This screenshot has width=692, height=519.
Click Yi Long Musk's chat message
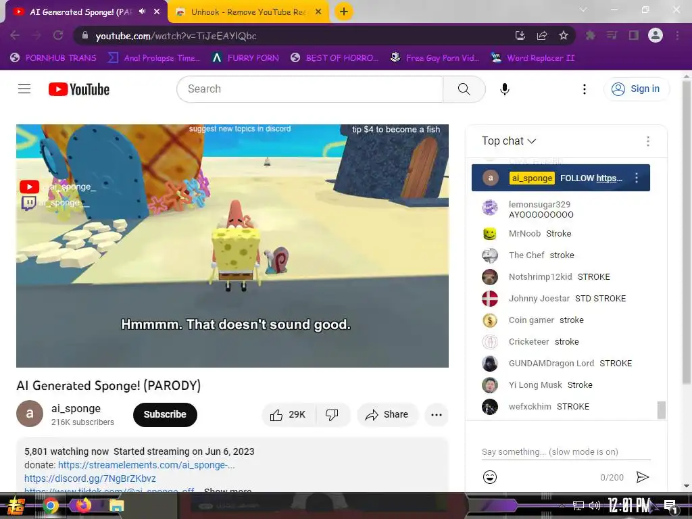coord(580,385)
